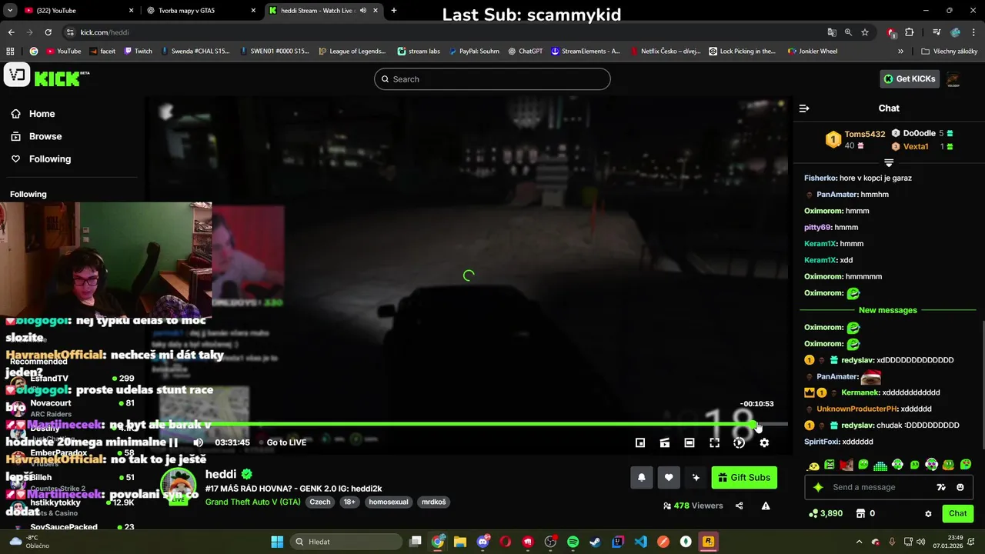Focus the Kick search field
Image resolution: width=985 pixels, height=554 pixels.
coord(492,79)
